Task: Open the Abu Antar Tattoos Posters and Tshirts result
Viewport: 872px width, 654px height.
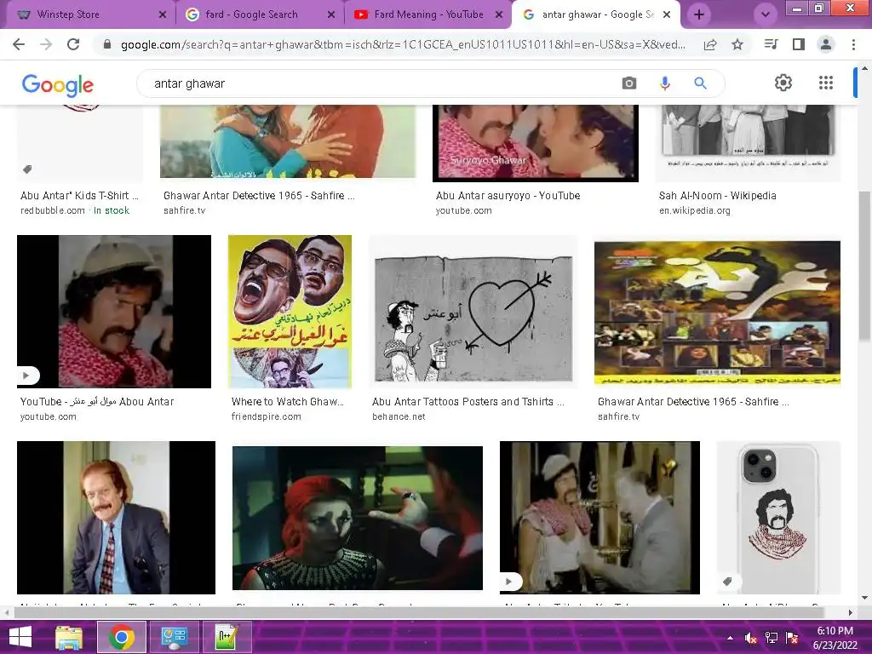Action: 468,402
